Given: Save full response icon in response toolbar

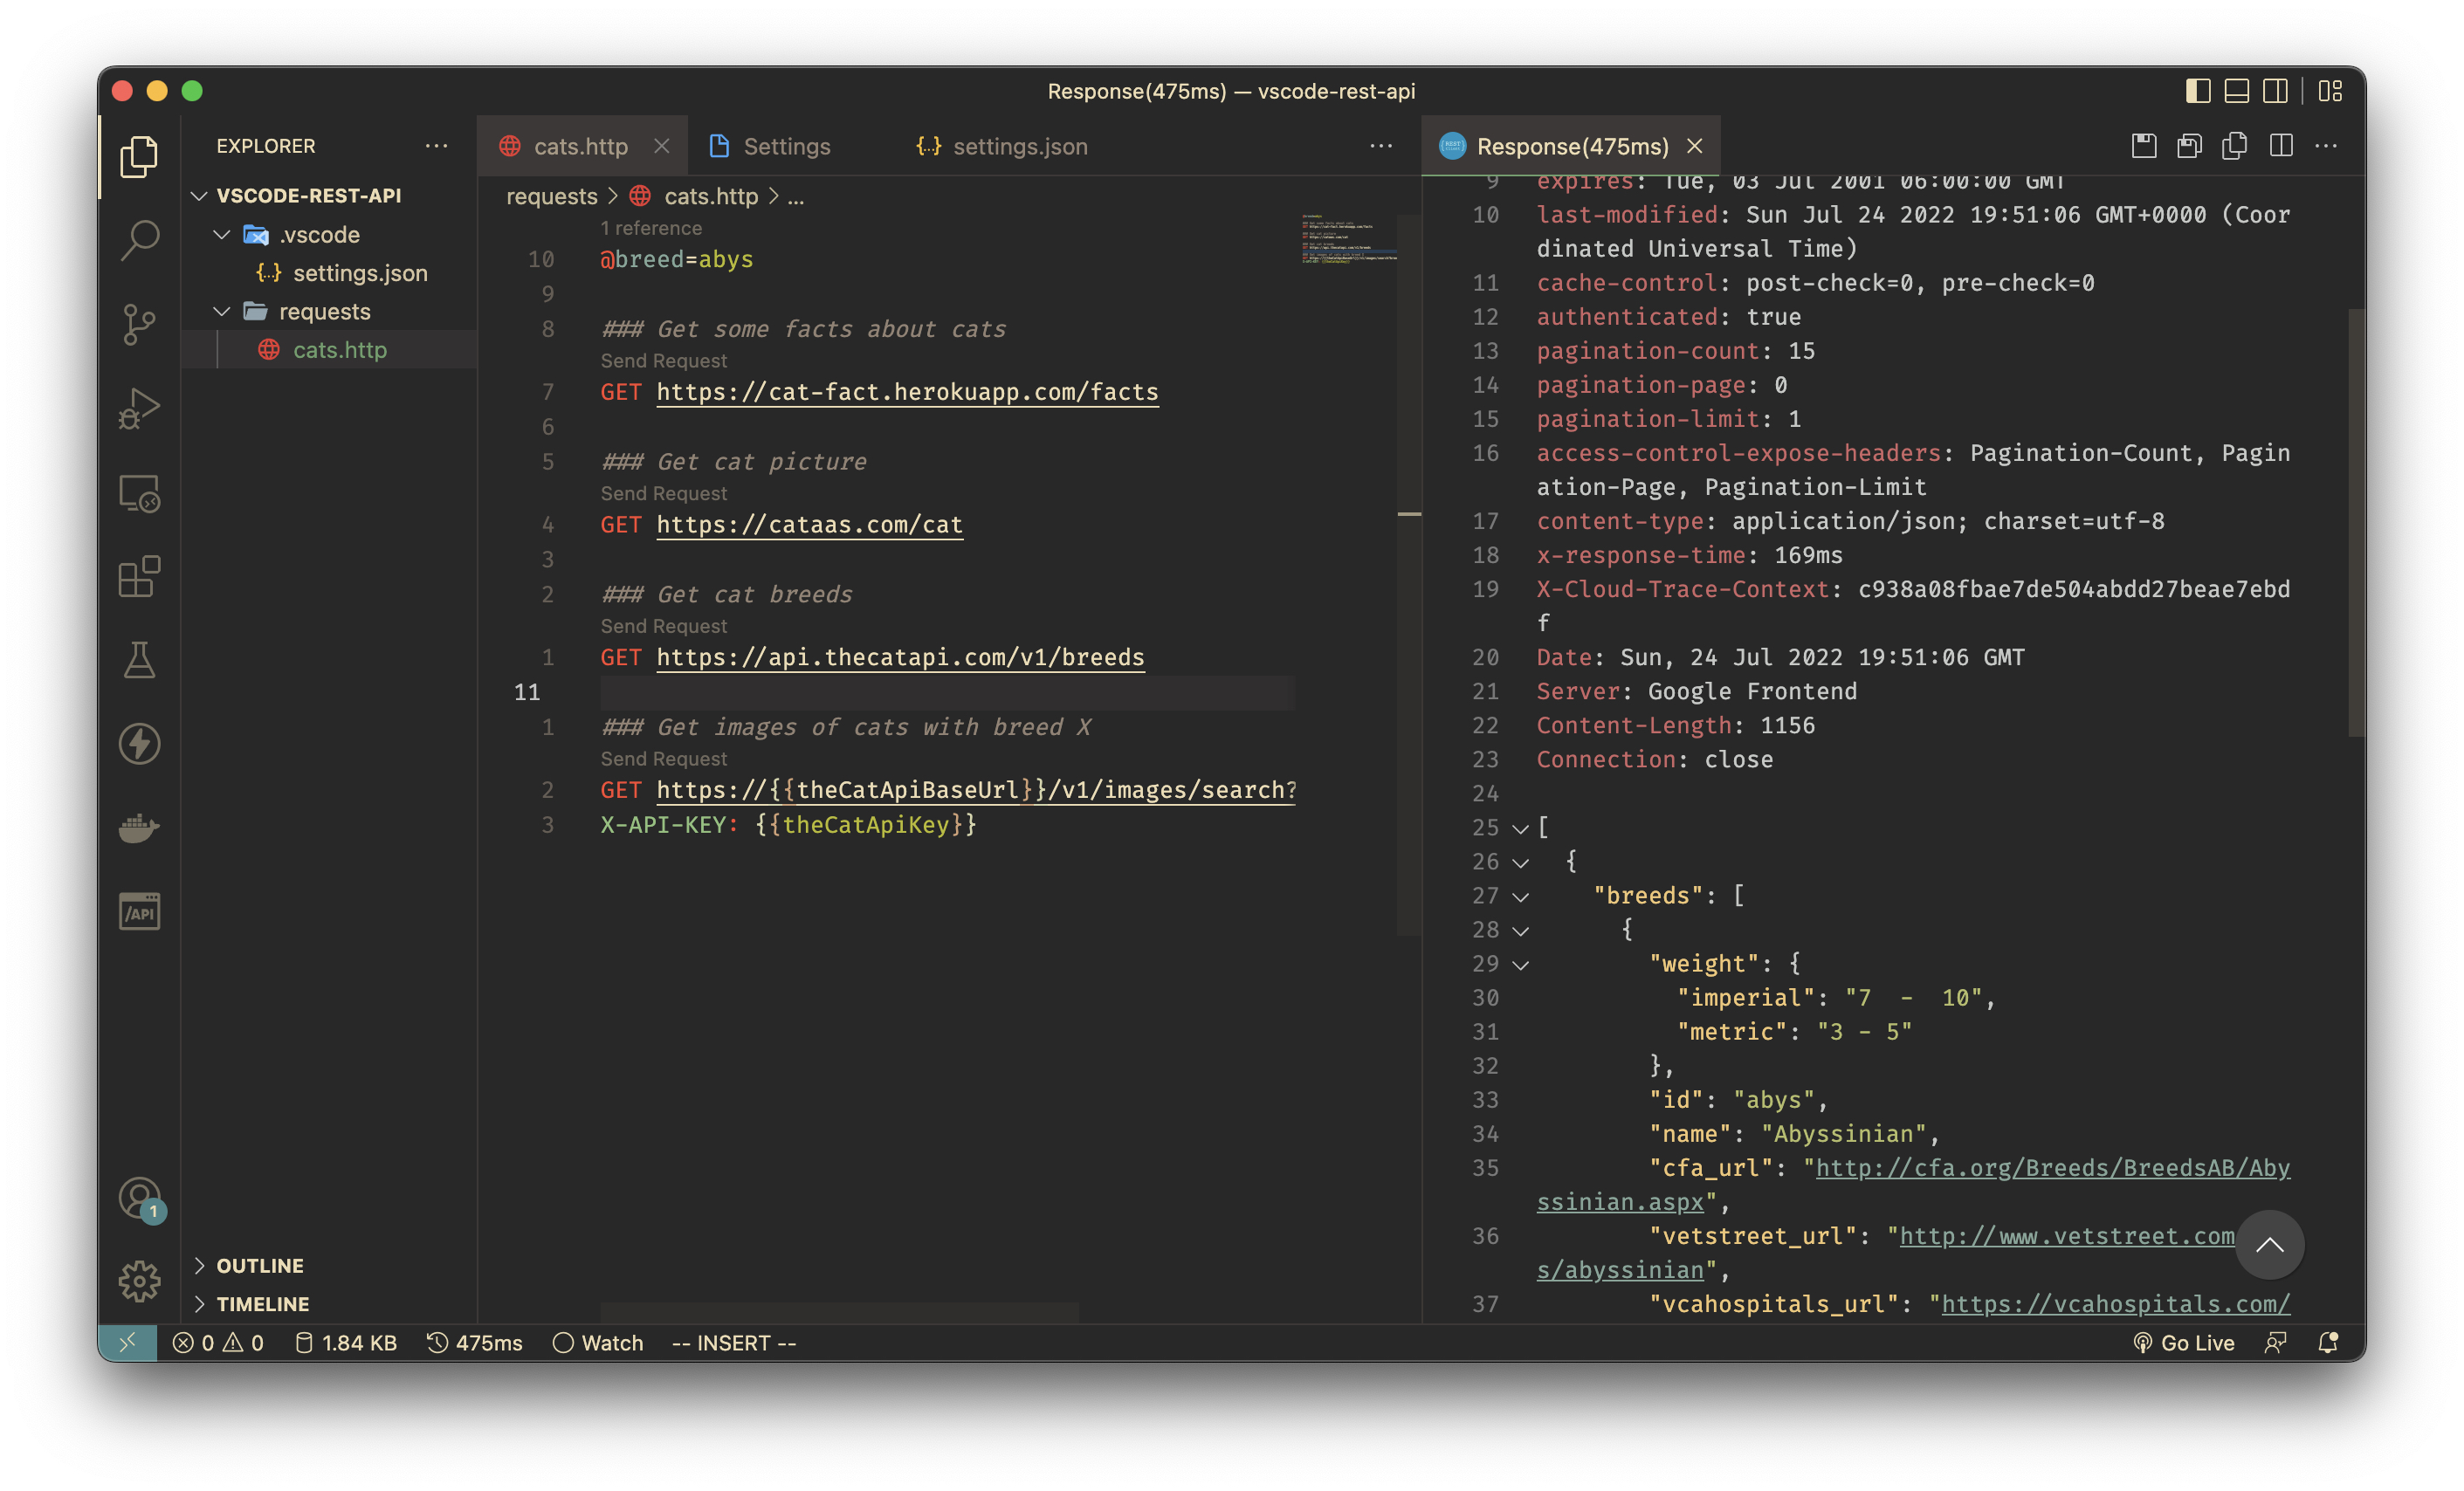Looking at the screenshot, I should tap(2144, 146).
